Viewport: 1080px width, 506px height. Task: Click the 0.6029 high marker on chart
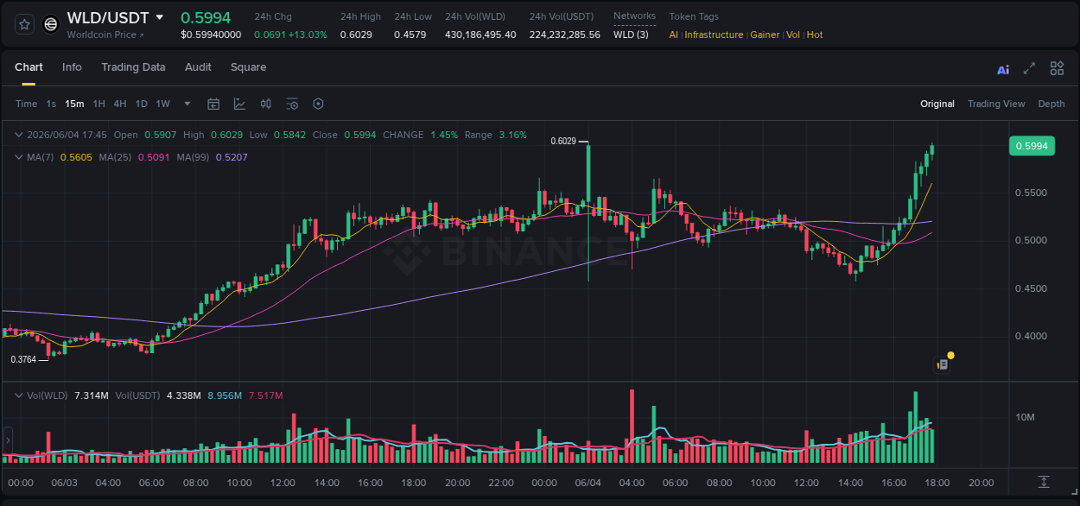pyautogui.click(x=563, y=141)
